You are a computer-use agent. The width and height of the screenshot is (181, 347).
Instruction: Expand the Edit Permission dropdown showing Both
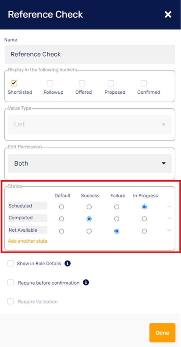(90, 164)
